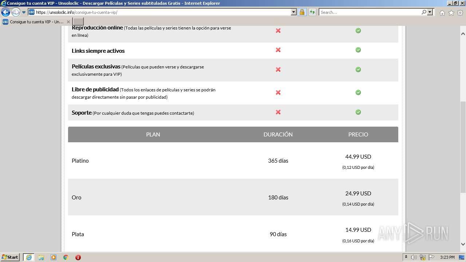Click the 3:23 PM taskbar clock
Viewport: 466px width, 262px height.
point(447,257)
